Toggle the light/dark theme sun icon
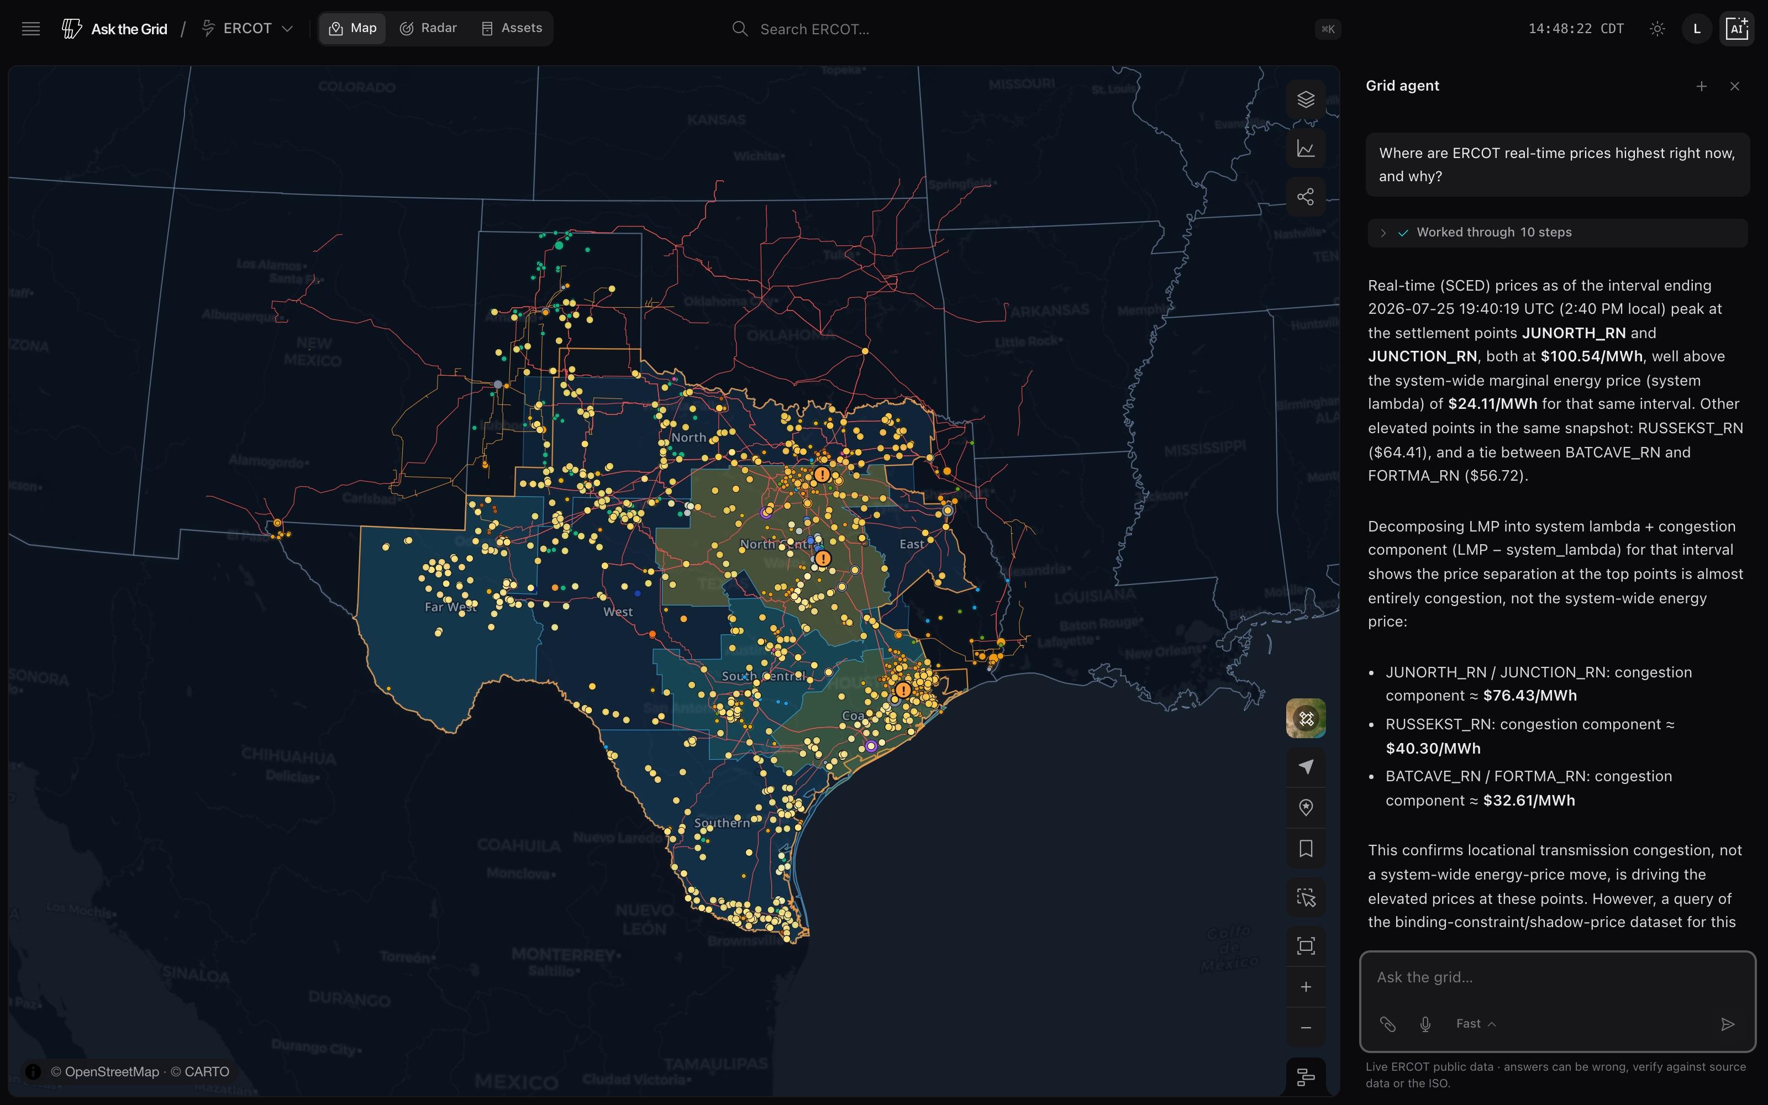This screenshot has width=1768, height=1105. click(1657, 29)
